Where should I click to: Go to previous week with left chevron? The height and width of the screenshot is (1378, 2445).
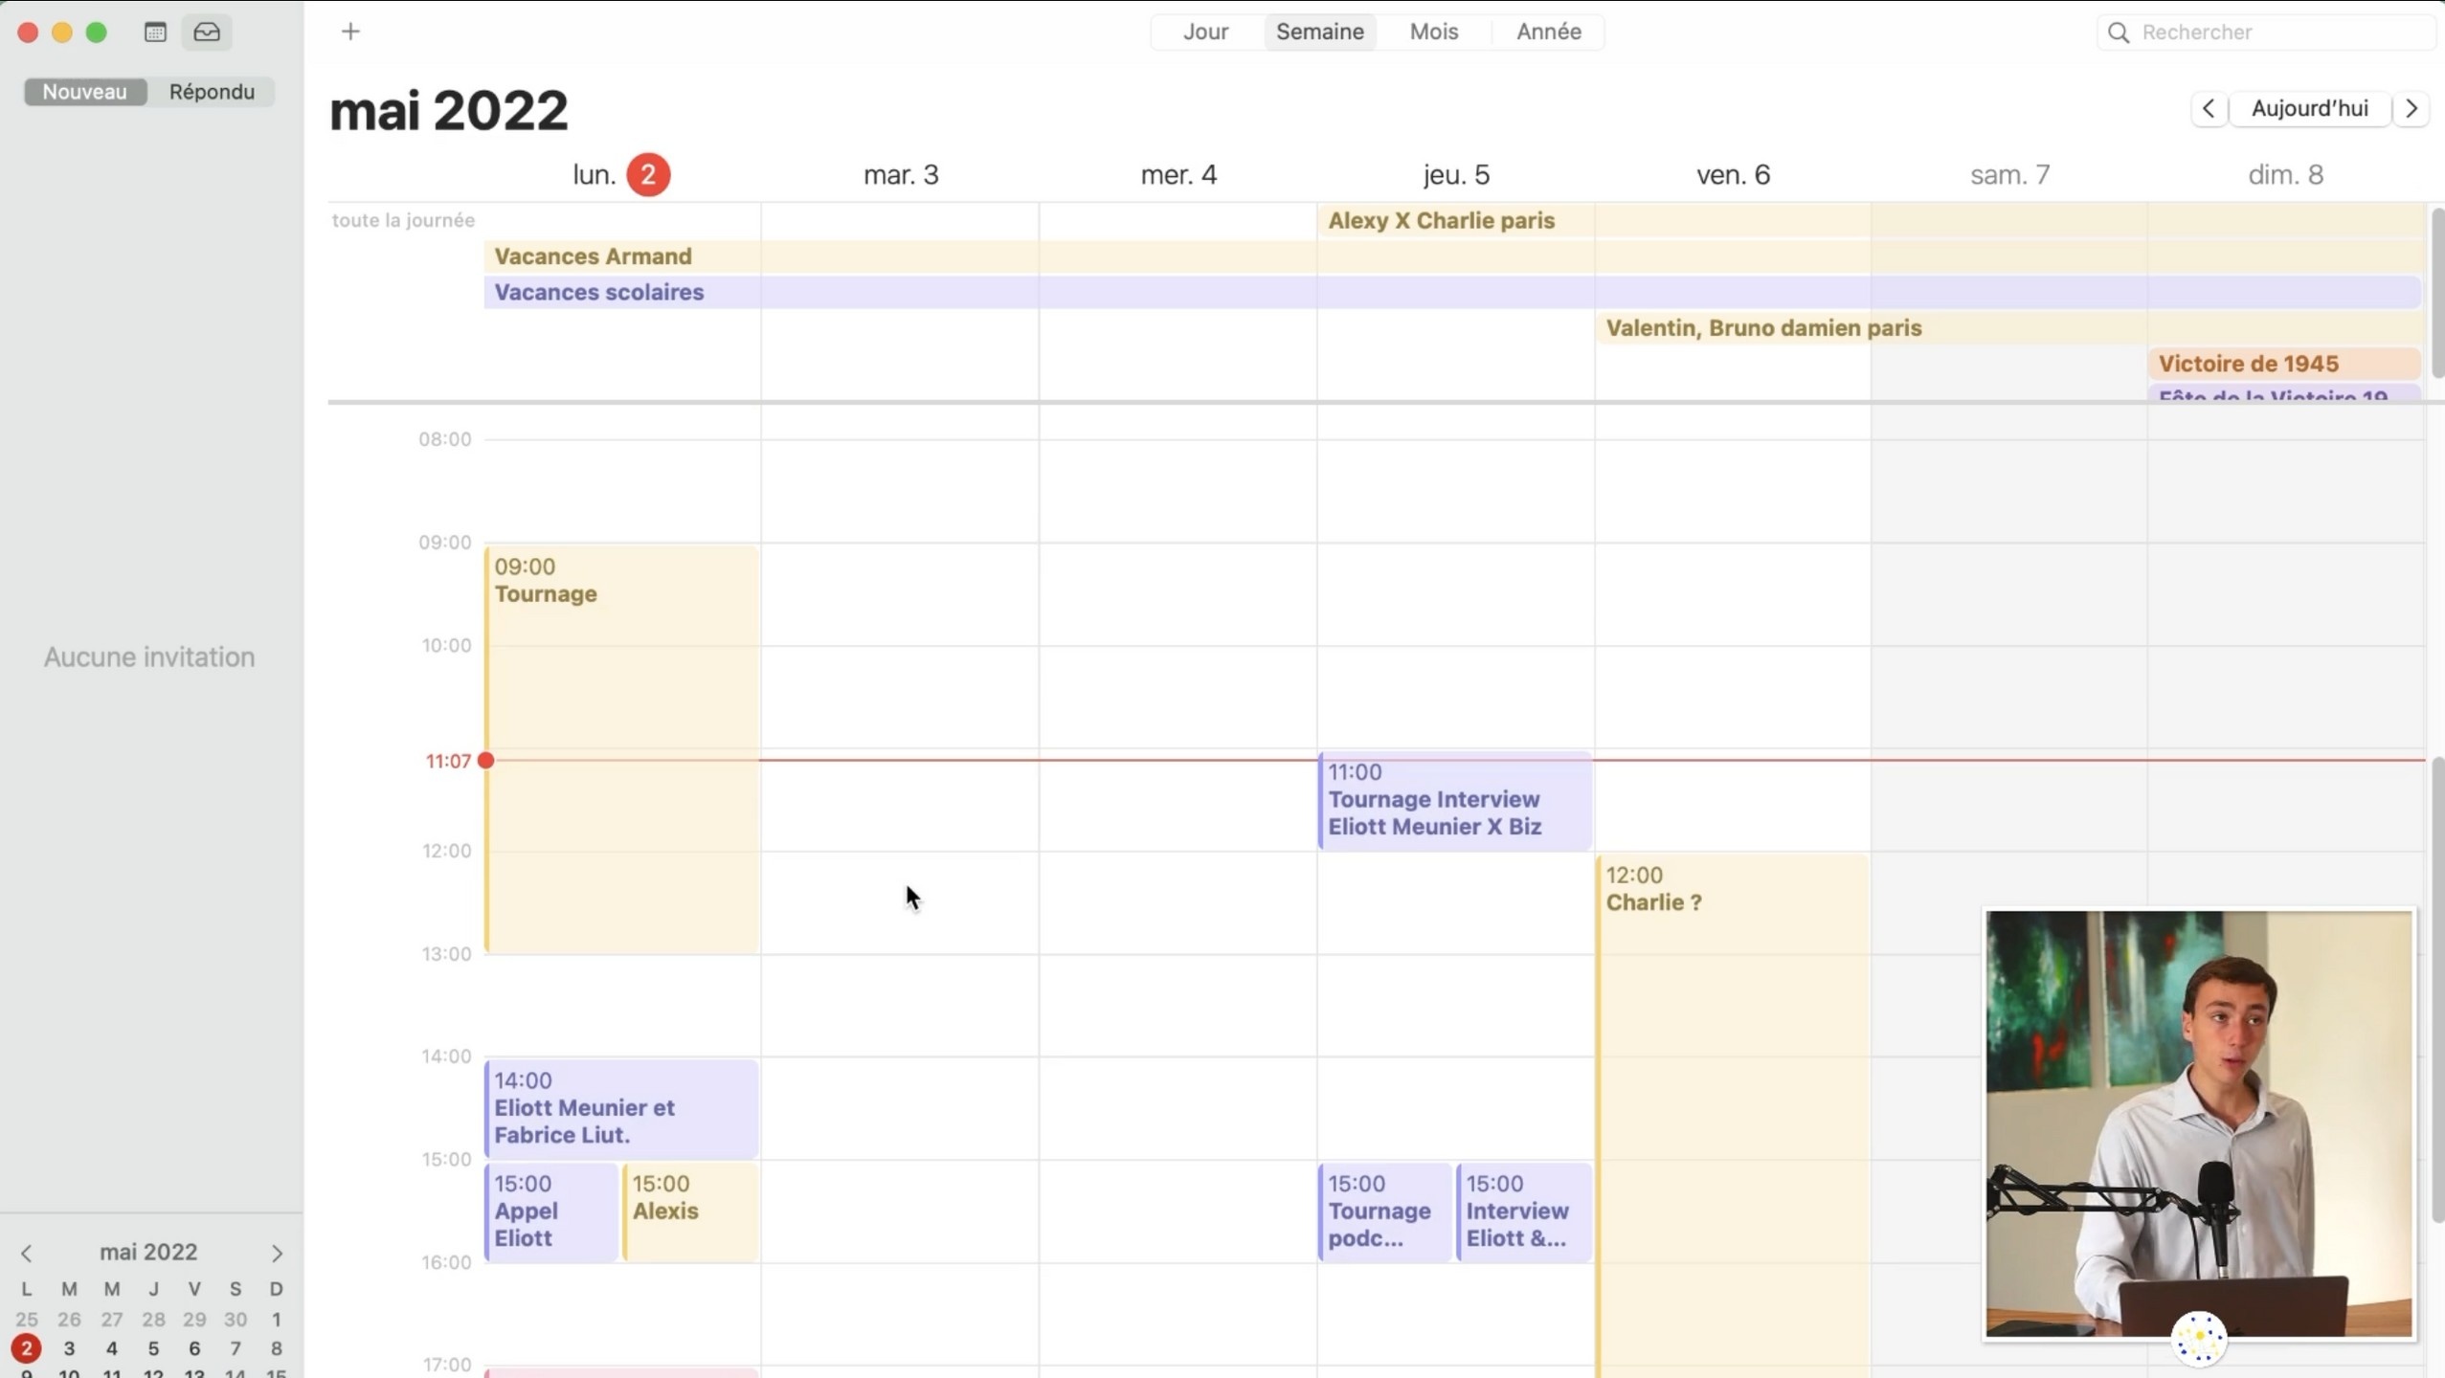click(2209, 108)
